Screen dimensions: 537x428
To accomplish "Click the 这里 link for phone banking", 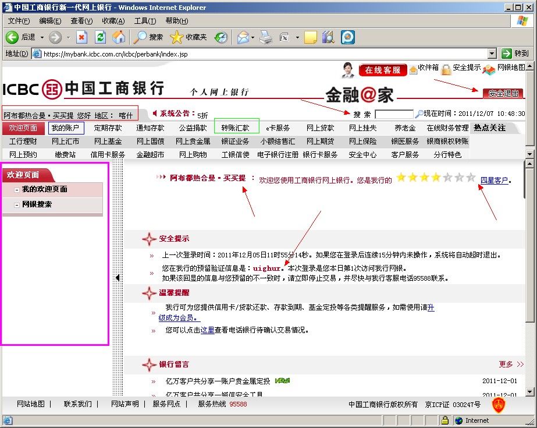I will 207,330.
